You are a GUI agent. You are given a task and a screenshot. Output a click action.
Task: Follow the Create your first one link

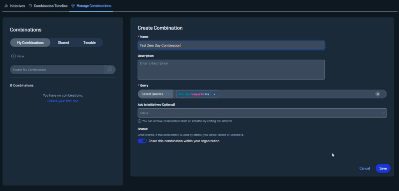pos(63,101)
